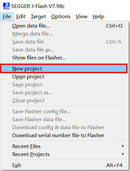Choose Open data file... entry
This screenshot has height=171, width=130.
(64, 26)
